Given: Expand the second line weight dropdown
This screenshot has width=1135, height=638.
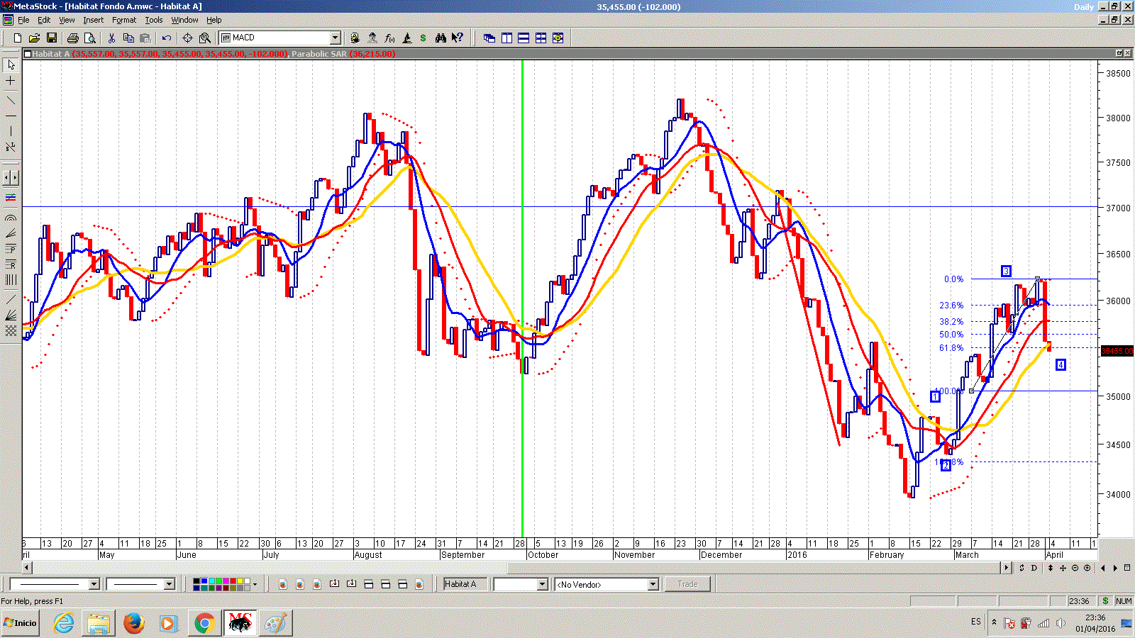Looking at the screenshot, I should pyautogui.click(x=169, y=584).
